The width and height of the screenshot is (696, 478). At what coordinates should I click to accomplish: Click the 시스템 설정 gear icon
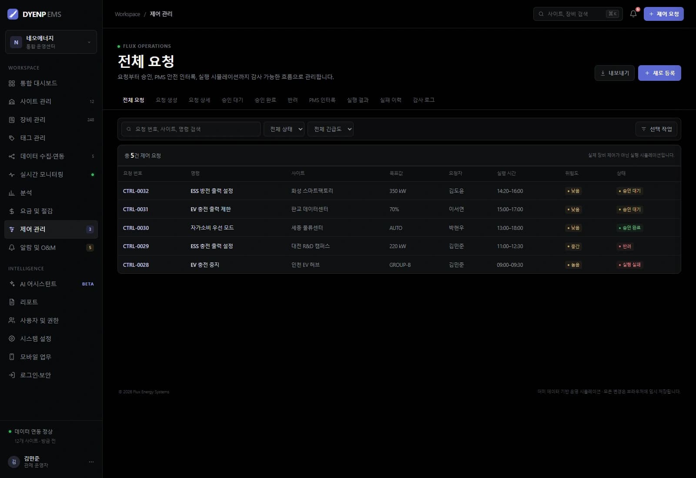[12, 339]
